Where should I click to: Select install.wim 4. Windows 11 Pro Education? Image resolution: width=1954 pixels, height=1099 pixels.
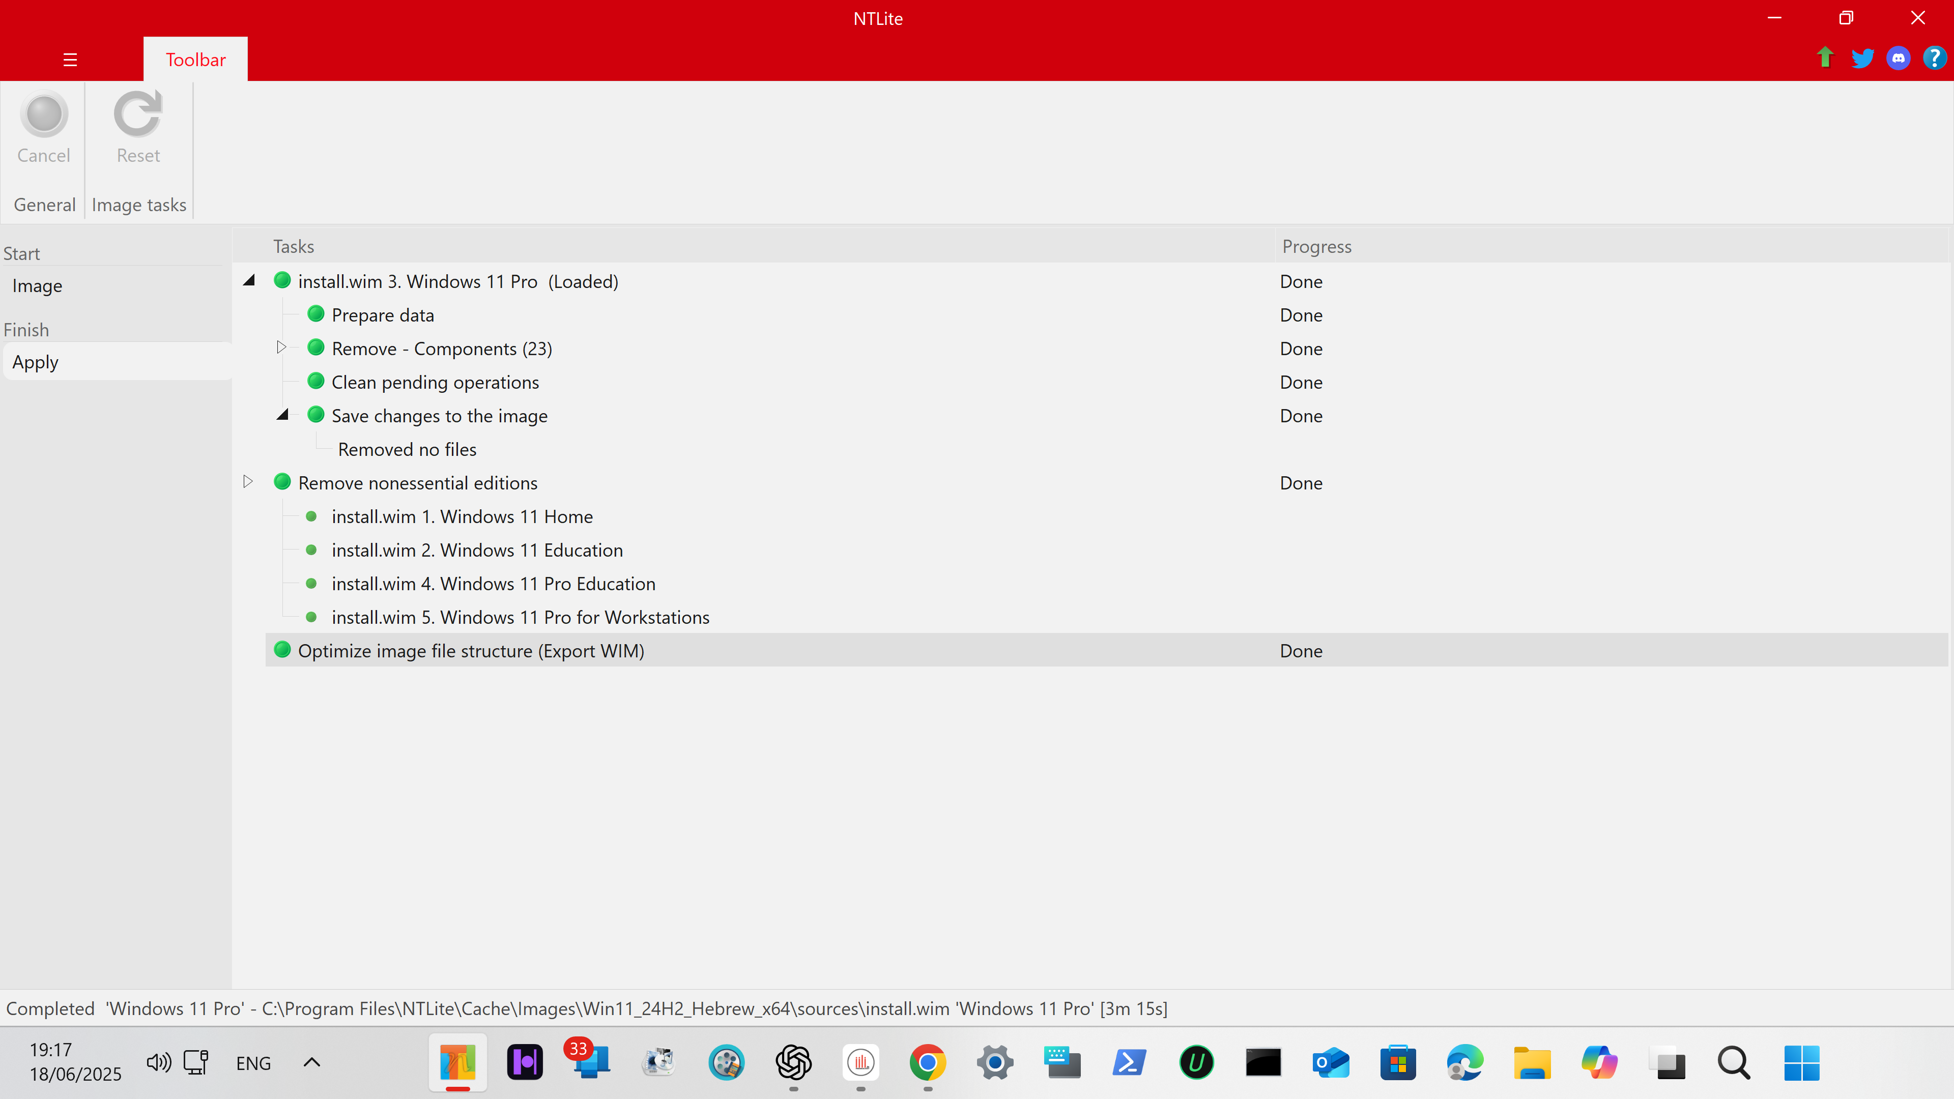tap(493, 583)
